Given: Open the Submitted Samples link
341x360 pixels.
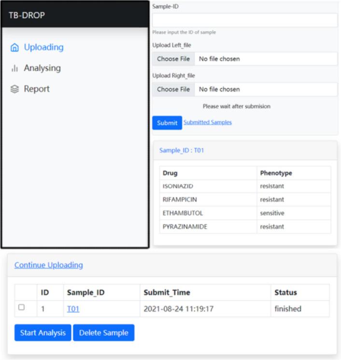Looking at the screenshot, I should 207,123.
